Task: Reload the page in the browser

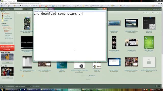Action: point(6,4)
